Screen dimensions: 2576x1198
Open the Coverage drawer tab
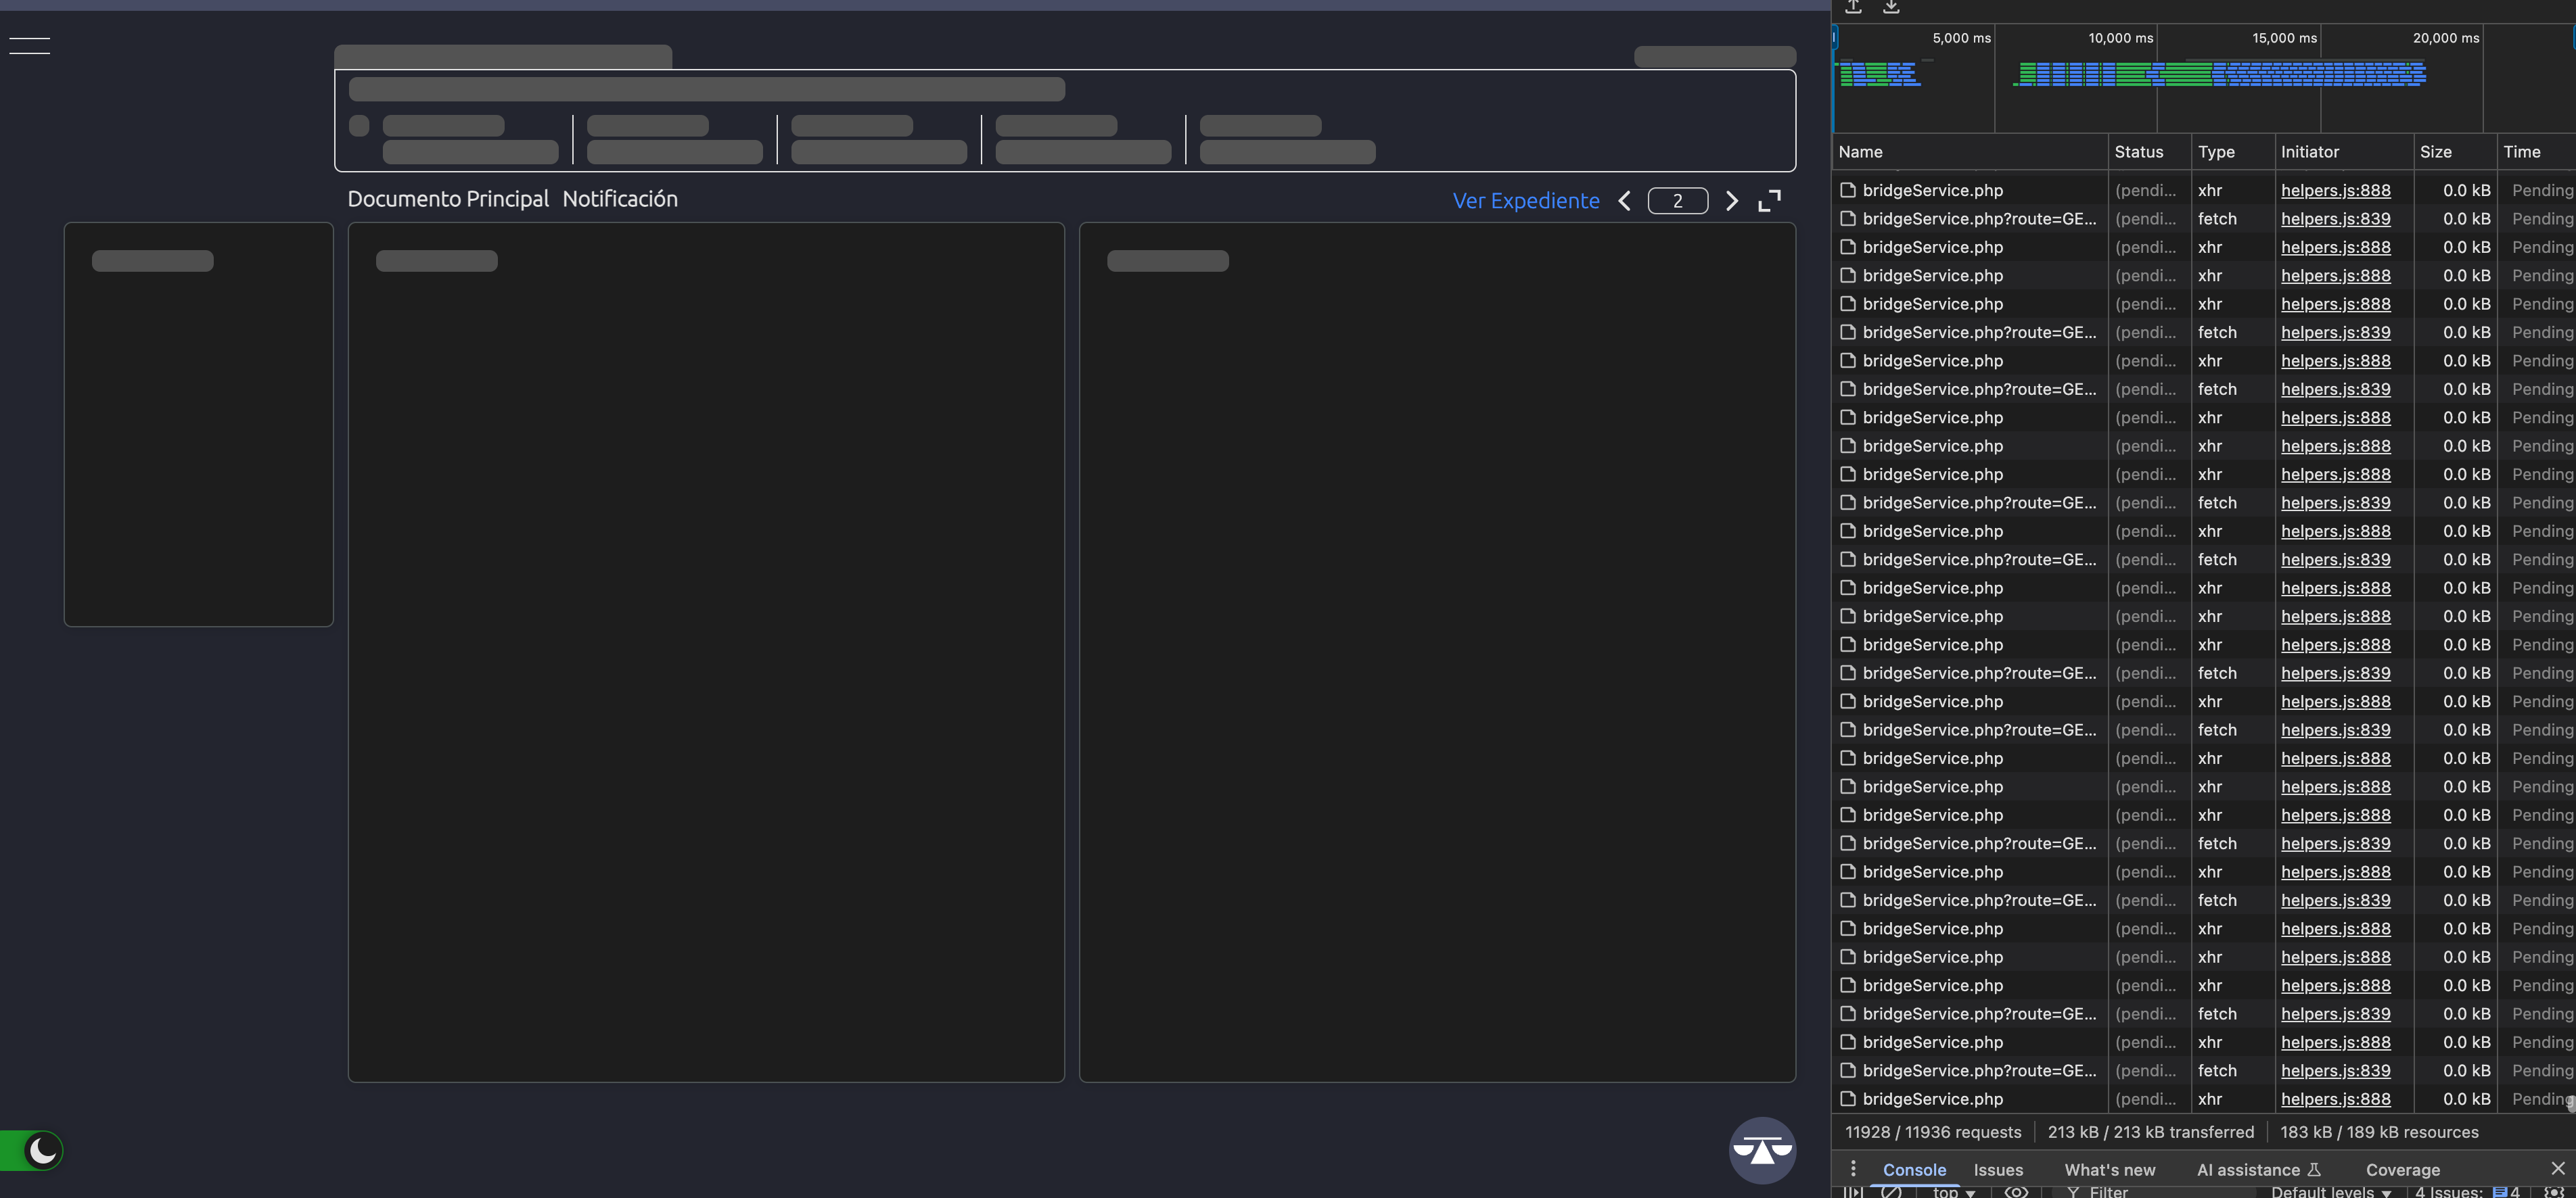click(x=2402, y=1169)
